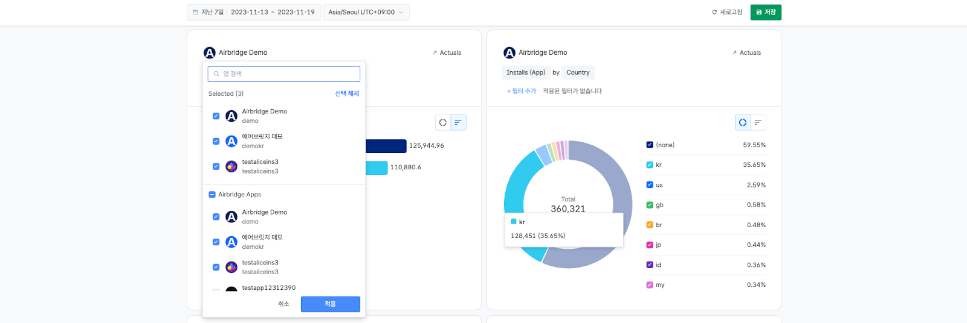This screenshot has width=967, height=323.
Task: Click Total 360,321 in donut center
Action: click(568, 205)
